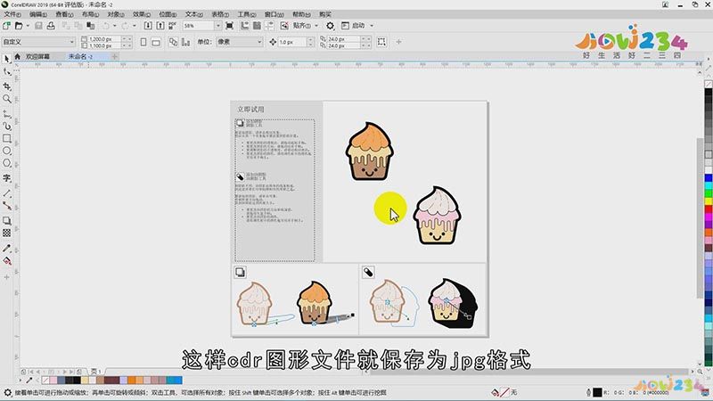Select the Parallel Dimension line tool
The image size is (713, 401).
click(x=7, y=193)
